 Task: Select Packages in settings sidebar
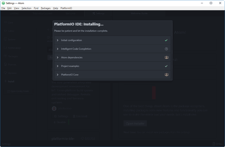click(x=11, y=56)
